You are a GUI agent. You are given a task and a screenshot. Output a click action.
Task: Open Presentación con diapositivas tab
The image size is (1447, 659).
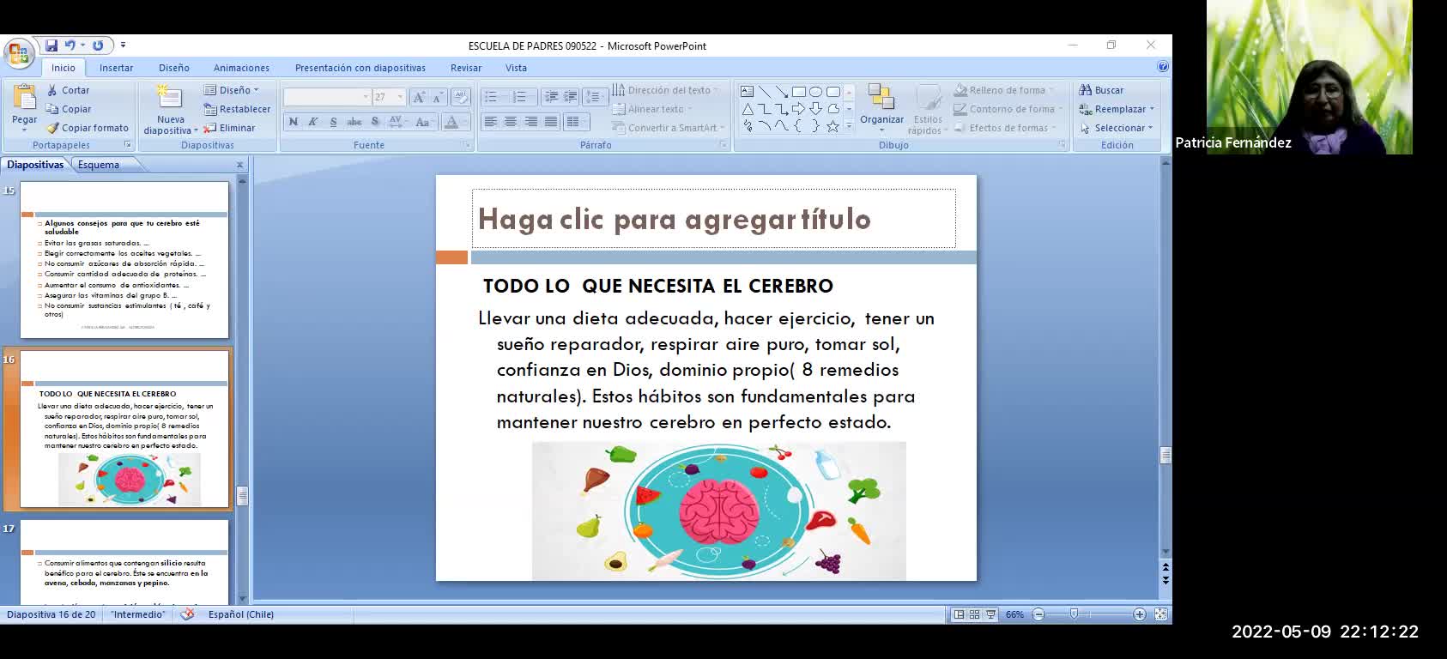pos(360,68)
